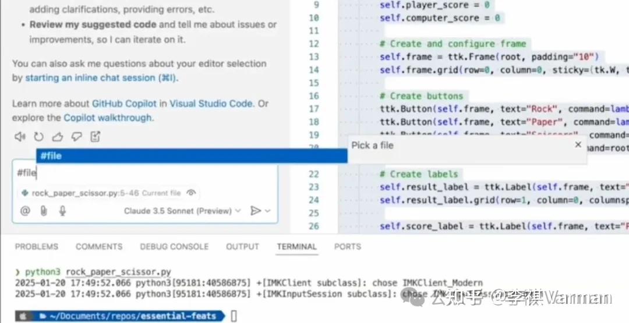
Task: Switch to the PROBLEMS tab
Action: [37, 247]
